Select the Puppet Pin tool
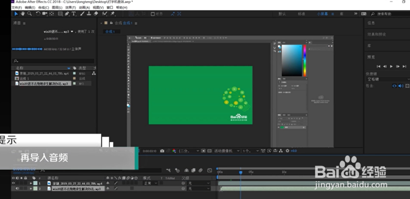The image size is (410, 199). [113, 14]
